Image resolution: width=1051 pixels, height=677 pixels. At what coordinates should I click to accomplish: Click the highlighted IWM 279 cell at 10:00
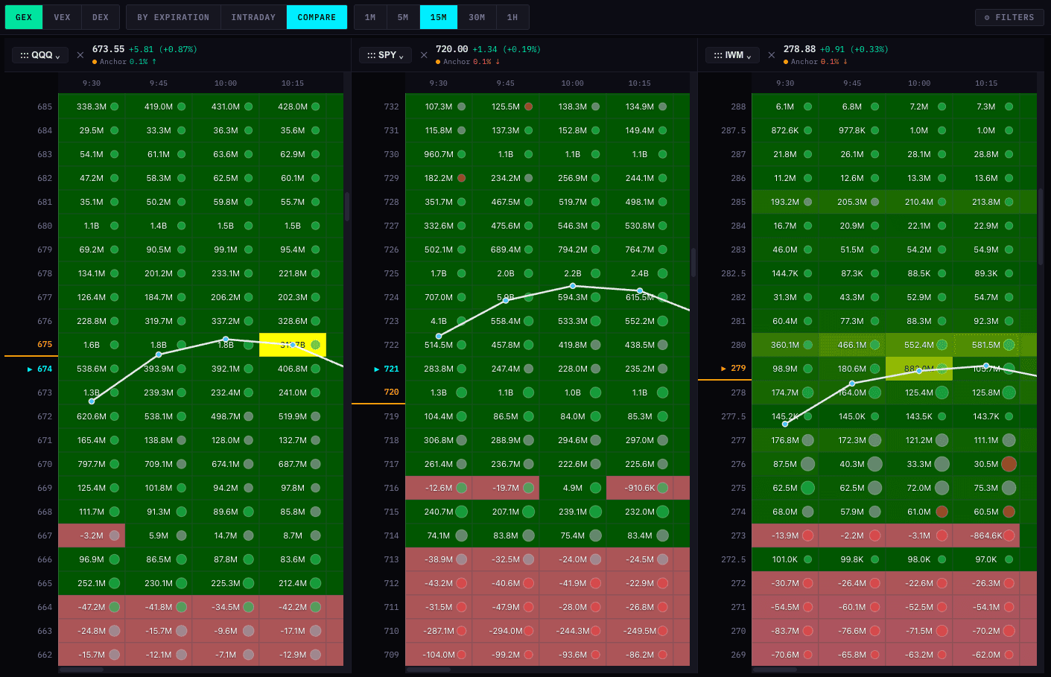[919, 369]
